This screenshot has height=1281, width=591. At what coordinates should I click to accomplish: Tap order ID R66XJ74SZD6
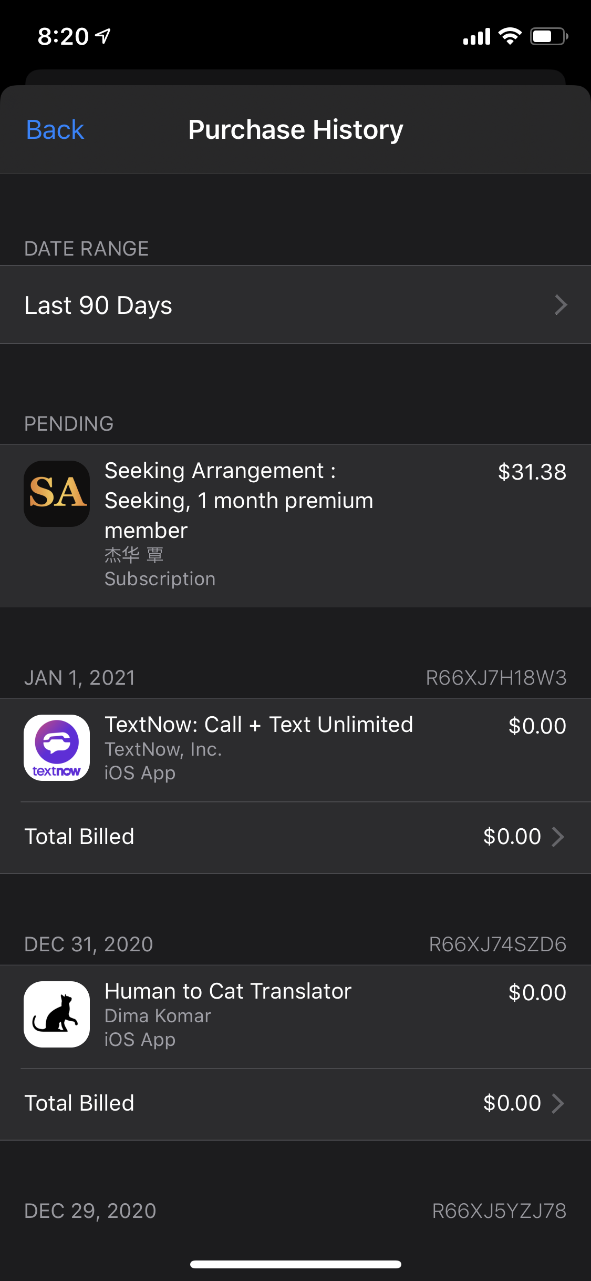point(497,944)
